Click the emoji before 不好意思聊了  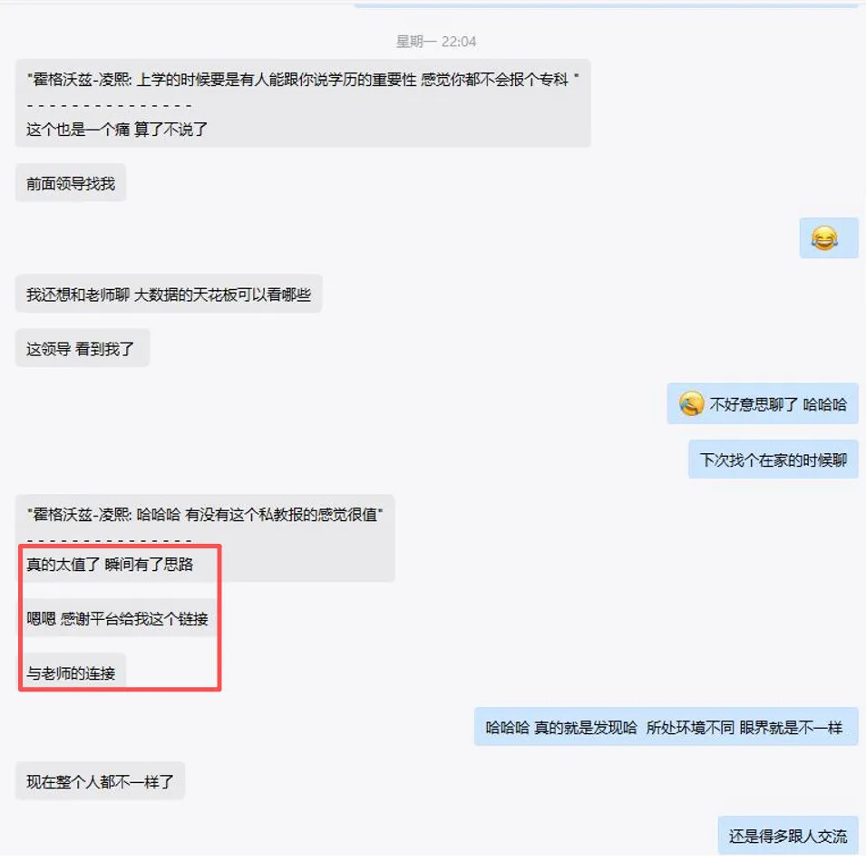click(691, 403)
